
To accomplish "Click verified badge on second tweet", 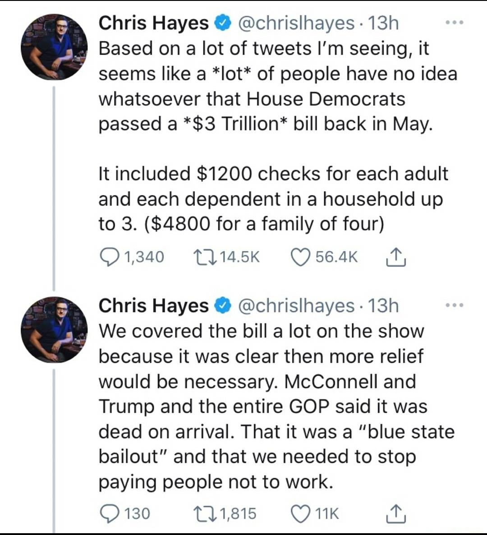I will (224, 306).
